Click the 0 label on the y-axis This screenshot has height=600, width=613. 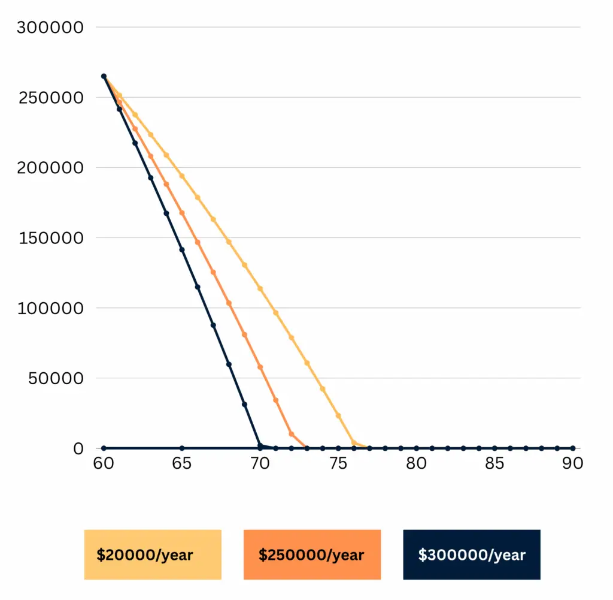[x=78, y=448]
